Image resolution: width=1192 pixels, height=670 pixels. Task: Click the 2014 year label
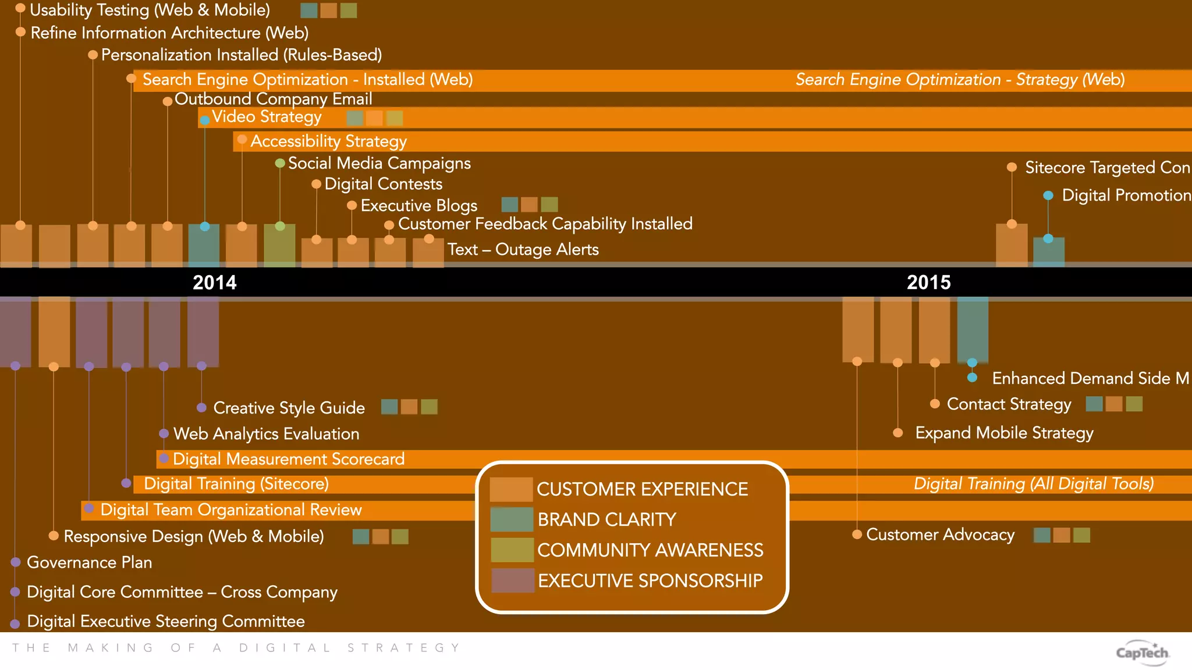215,283
